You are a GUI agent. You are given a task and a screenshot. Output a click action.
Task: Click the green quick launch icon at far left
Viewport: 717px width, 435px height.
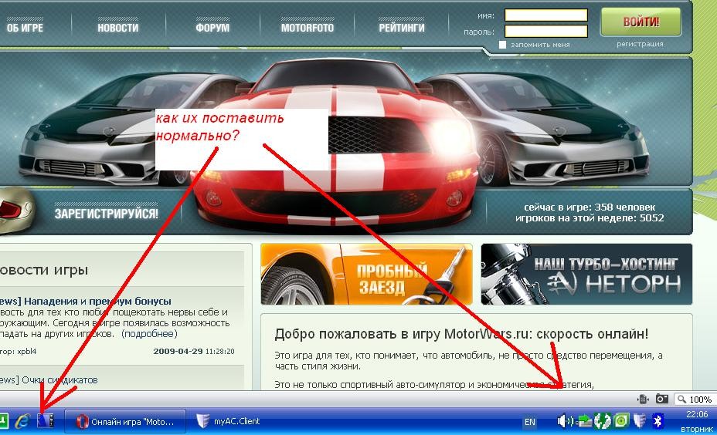[x=4, y=420]
